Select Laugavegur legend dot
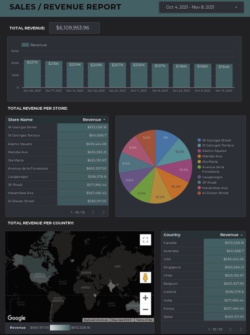Screen dimensions: 250x335 [x=199, y=177]
